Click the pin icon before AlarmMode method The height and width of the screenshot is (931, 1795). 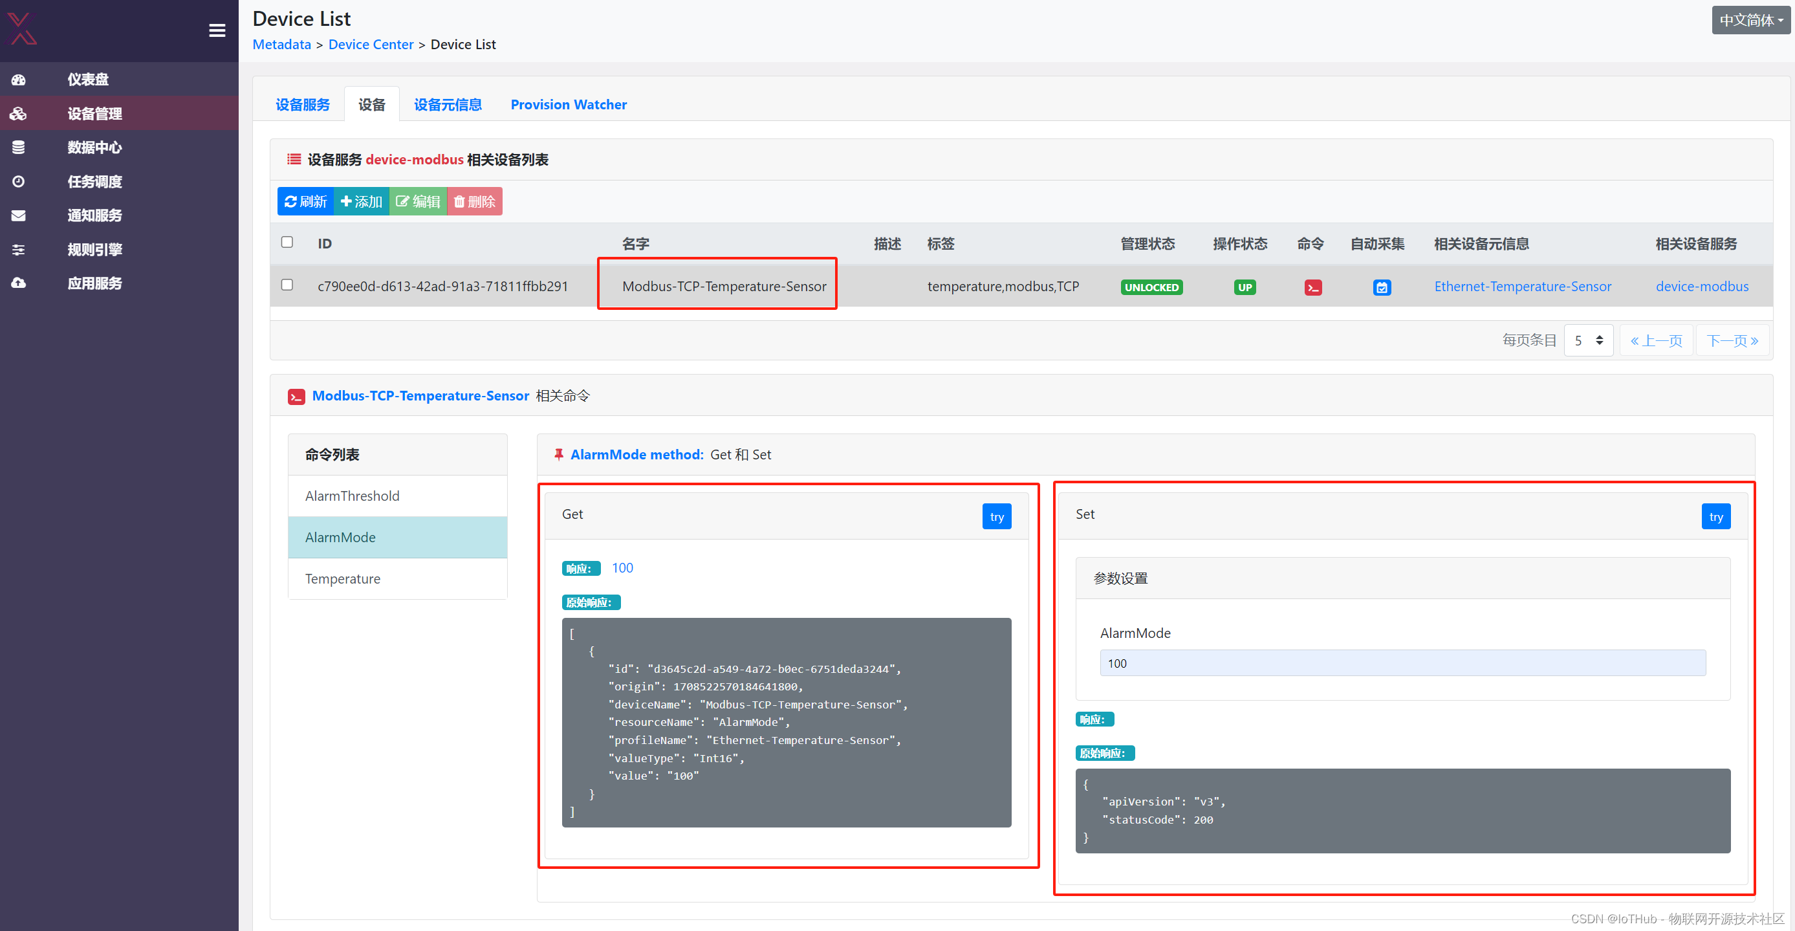(x=559, y=454)
